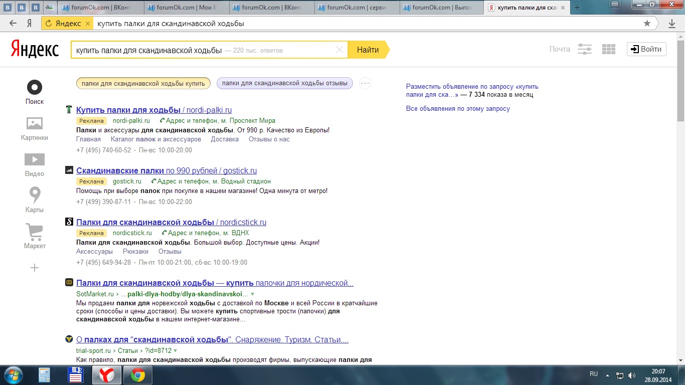Click Разместить объявление по запросу link
The width and height of the screenshot is (685, 385).
pyautogui.click(x=472, y=90)
